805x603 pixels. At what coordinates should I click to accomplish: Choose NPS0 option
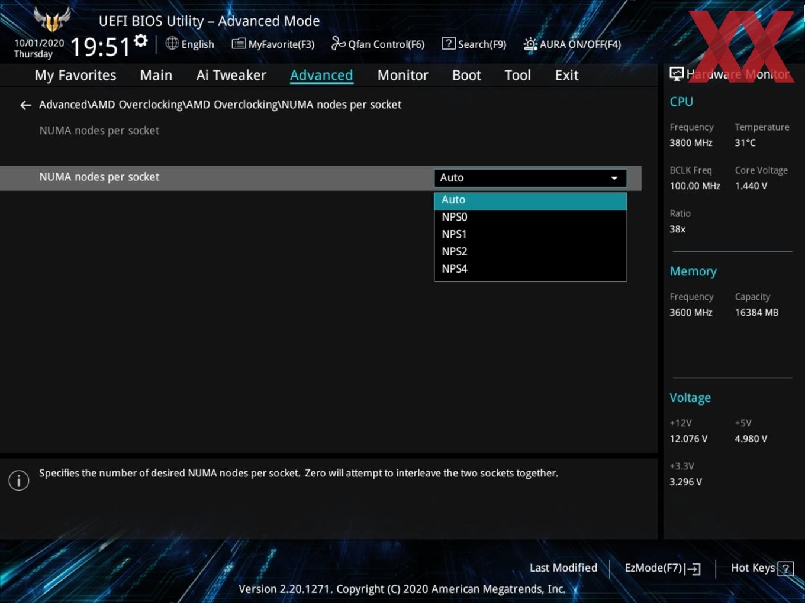(530, 217)
